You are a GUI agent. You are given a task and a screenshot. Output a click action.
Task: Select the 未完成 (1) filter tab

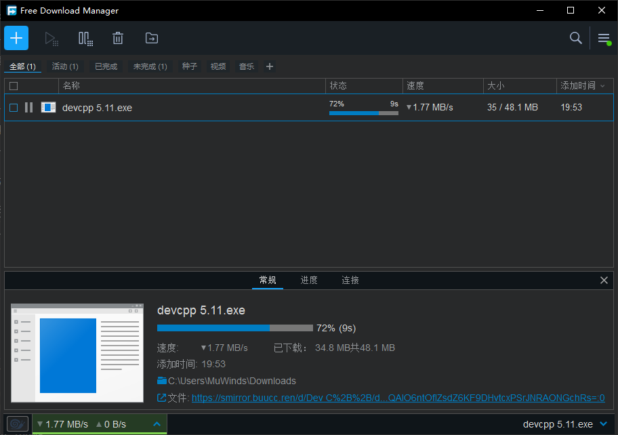(150, 66)
